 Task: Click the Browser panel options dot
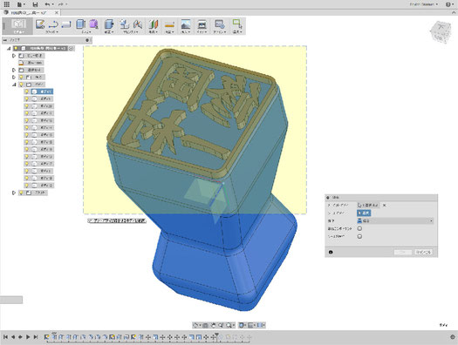coord(87,40)
